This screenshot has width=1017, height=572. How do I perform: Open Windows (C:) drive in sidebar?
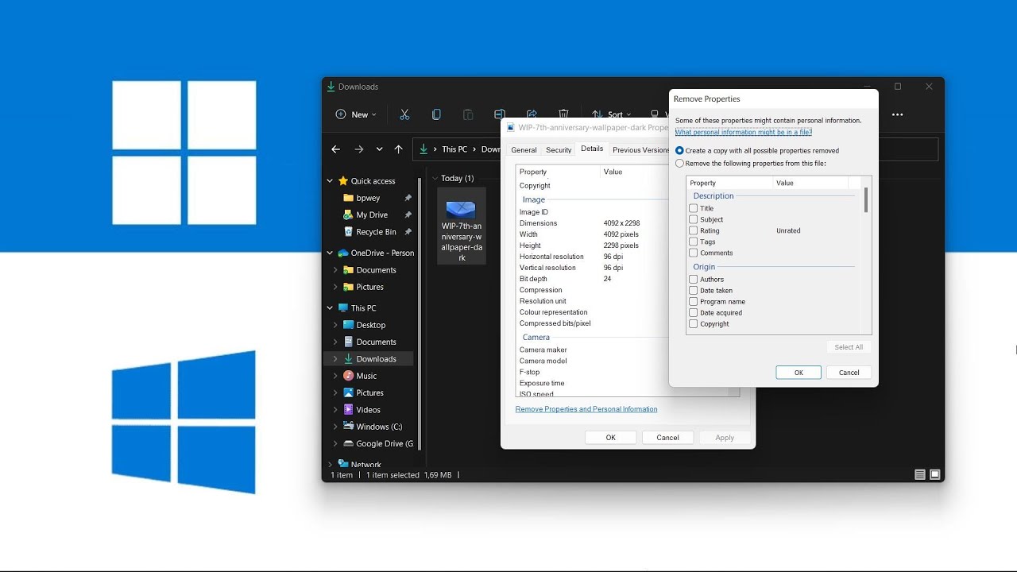379,427
